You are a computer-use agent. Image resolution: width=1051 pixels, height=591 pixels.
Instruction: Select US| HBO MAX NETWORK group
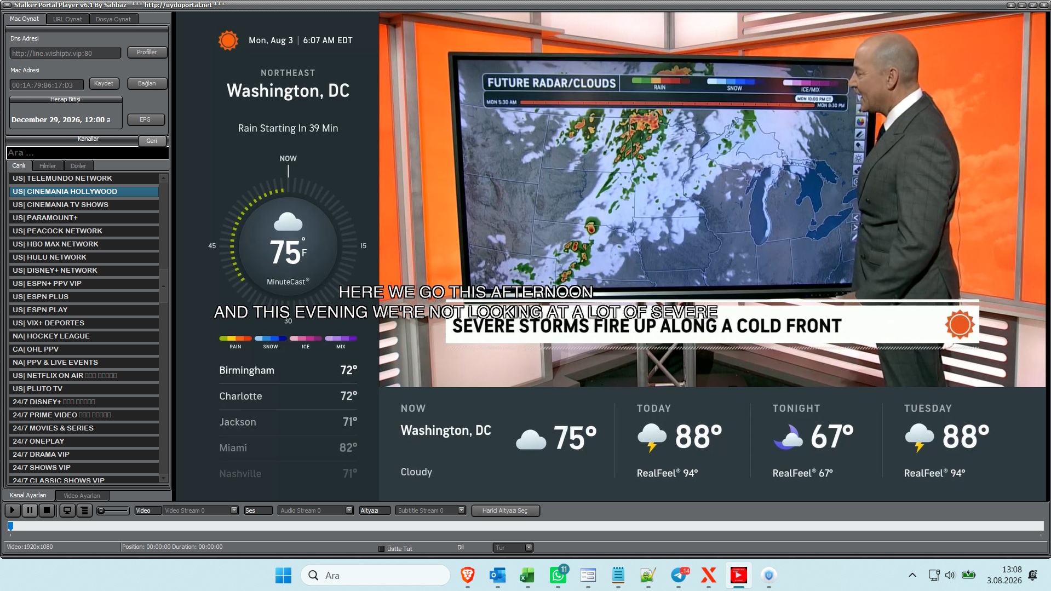coord(84,244)
